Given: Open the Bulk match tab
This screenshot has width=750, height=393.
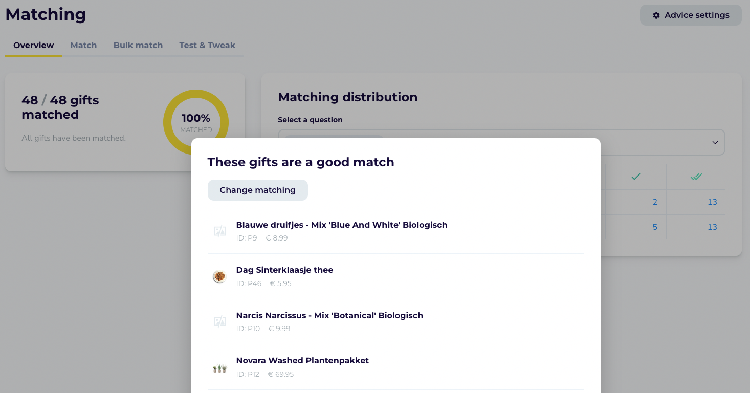Looking at the screenshot, I should pyautogui.click(x=138, y=45).
